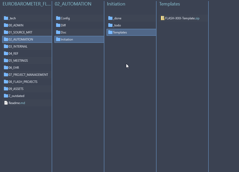This screenshot has height=172, width=239.
Task: Open the _todo folder
Action: click(132, 25)
